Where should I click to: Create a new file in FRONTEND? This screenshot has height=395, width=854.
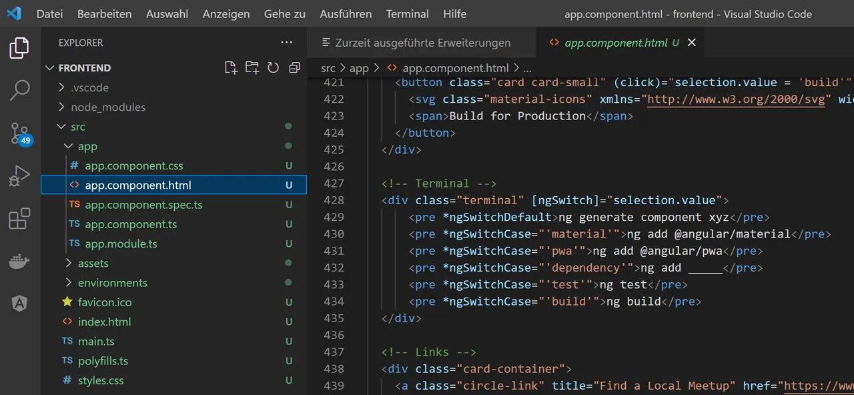(x=231, y=67)
